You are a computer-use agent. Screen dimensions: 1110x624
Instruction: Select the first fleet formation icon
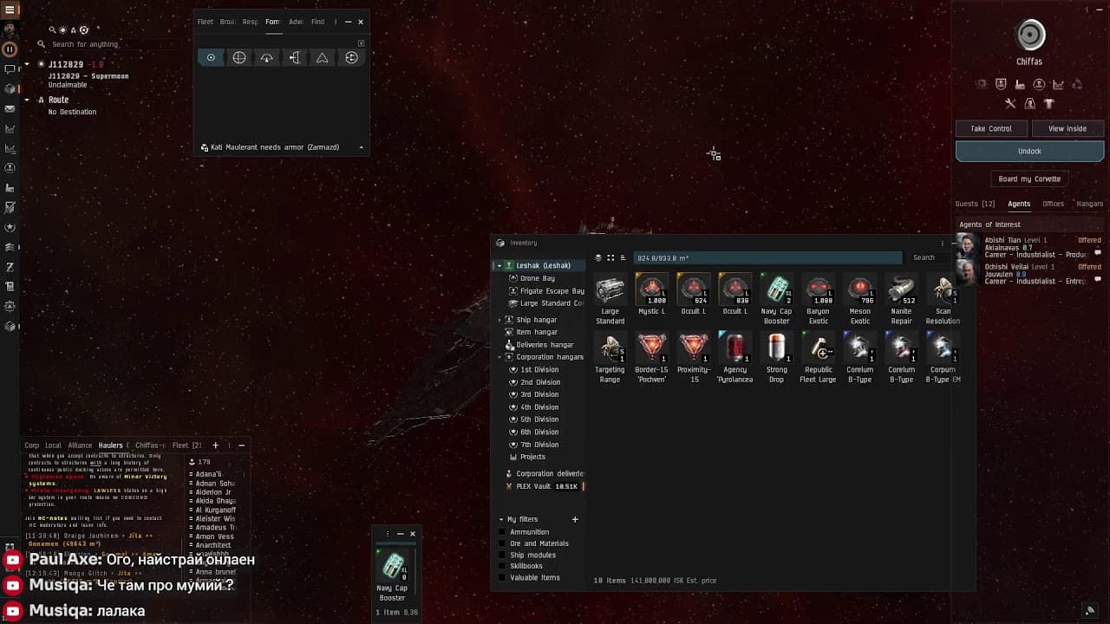[x=211, y=57]
